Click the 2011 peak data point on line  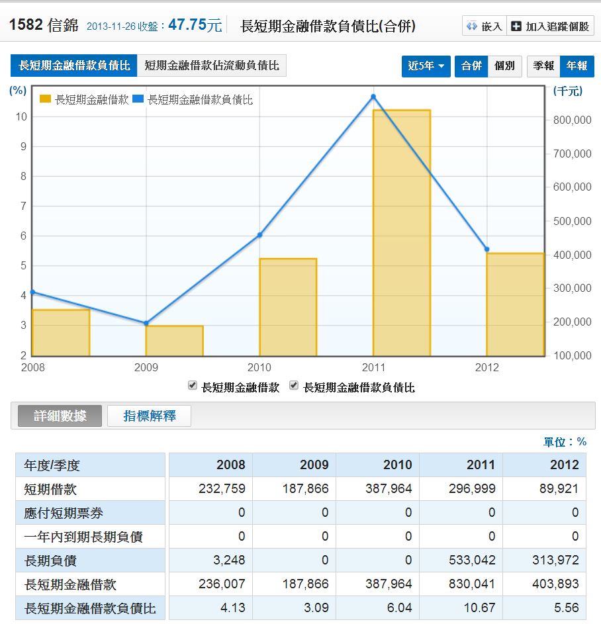[373, 97]
